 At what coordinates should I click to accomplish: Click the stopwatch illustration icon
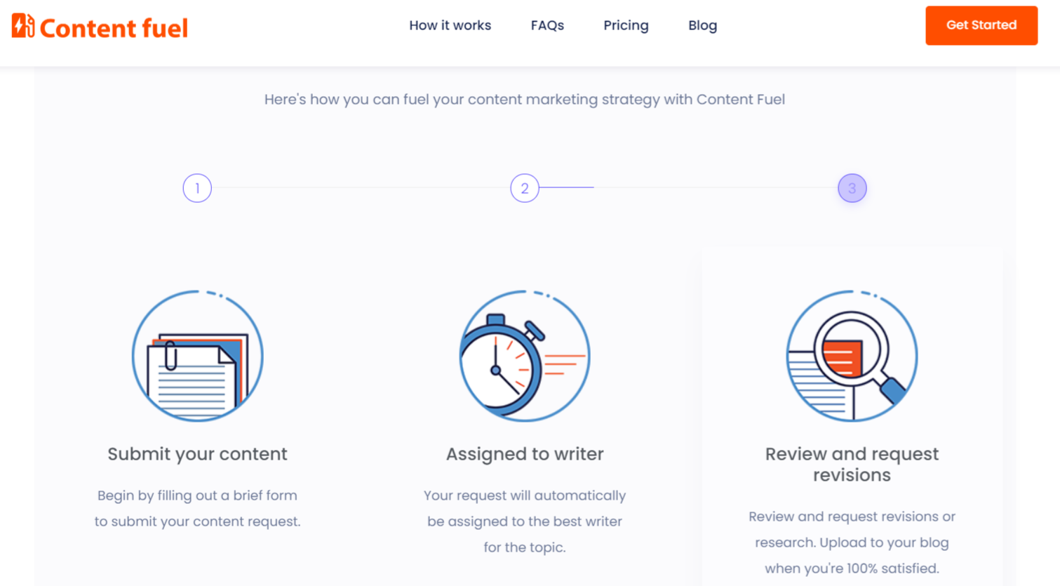[x=525, y=356]
